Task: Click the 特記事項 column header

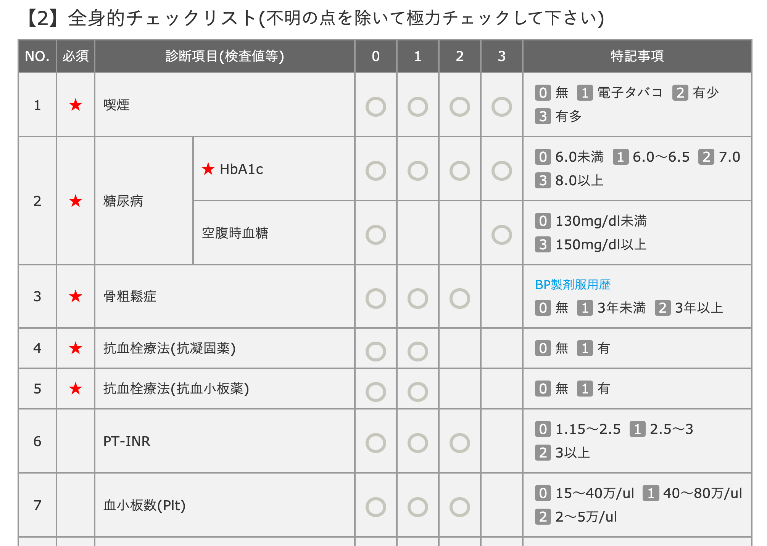Action: point(637,56)
